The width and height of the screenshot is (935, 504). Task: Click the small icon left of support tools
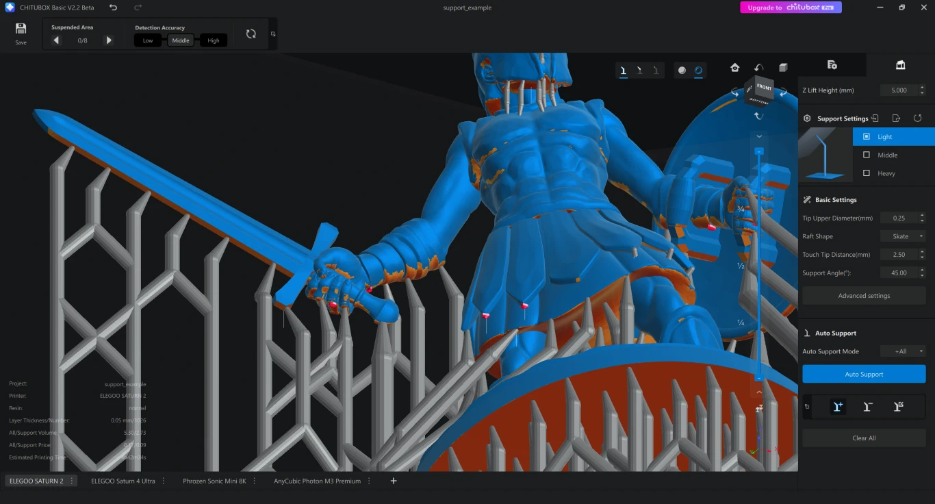(x=807, y=407)
